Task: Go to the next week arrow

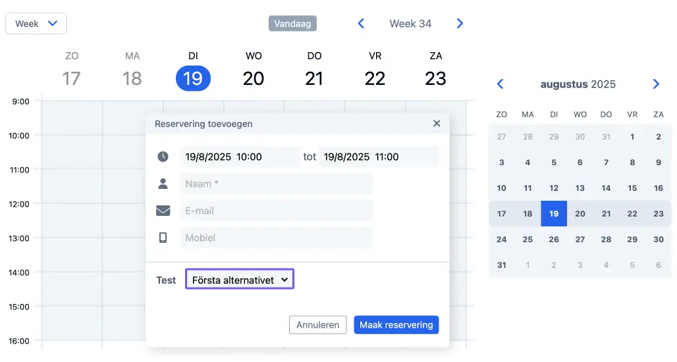Action: click(460, 23)
